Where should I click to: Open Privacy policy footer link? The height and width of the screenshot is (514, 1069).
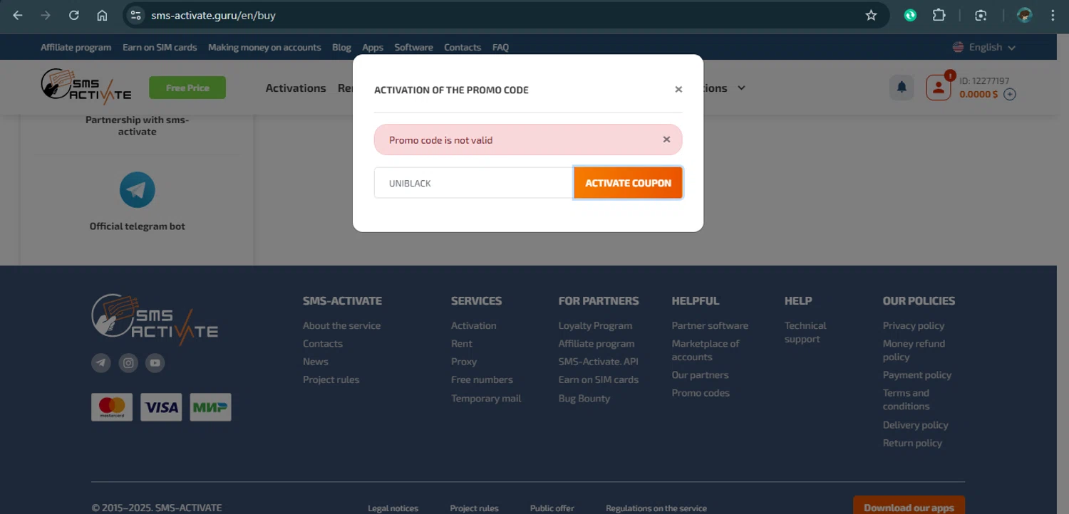pos(914,325)
